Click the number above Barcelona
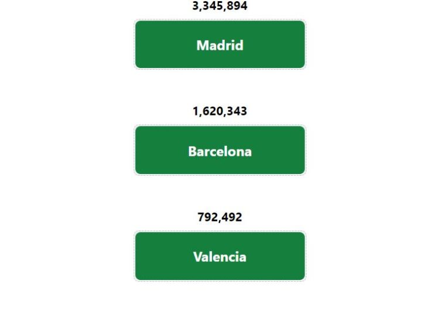The width and height of the screenshot is (439, 314). 220,111
